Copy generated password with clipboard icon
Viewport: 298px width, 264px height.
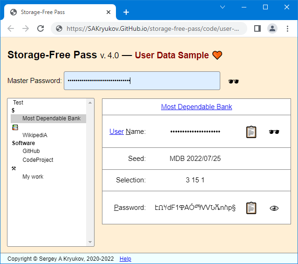point(251,208)
